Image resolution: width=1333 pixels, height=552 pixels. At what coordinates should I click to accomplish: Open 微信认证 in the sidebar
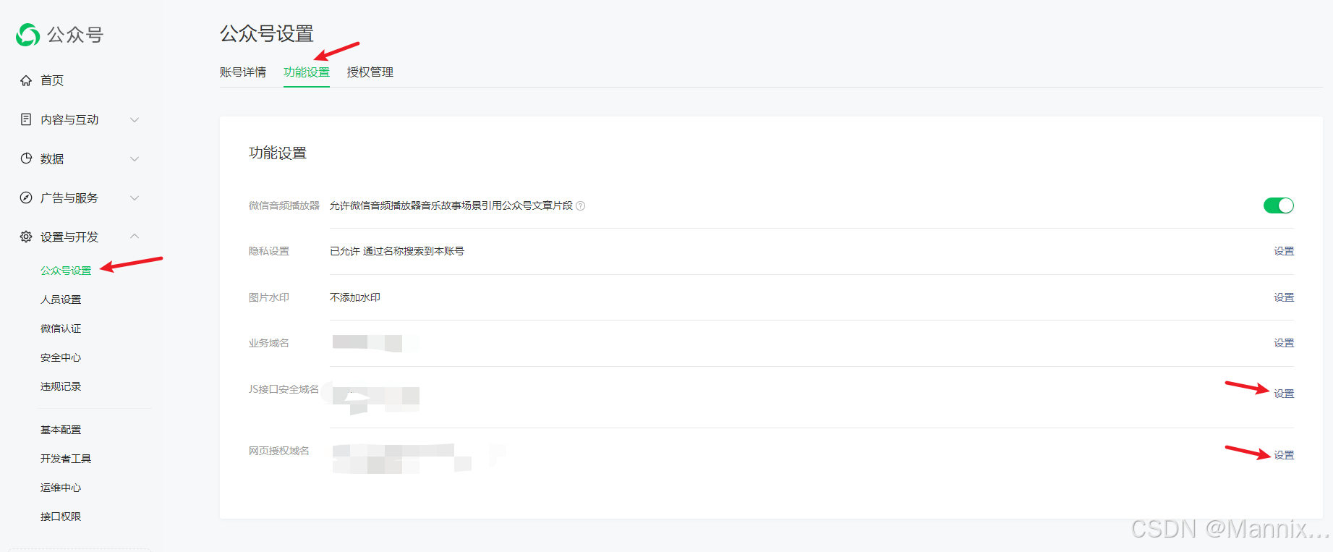click(61, 328)
